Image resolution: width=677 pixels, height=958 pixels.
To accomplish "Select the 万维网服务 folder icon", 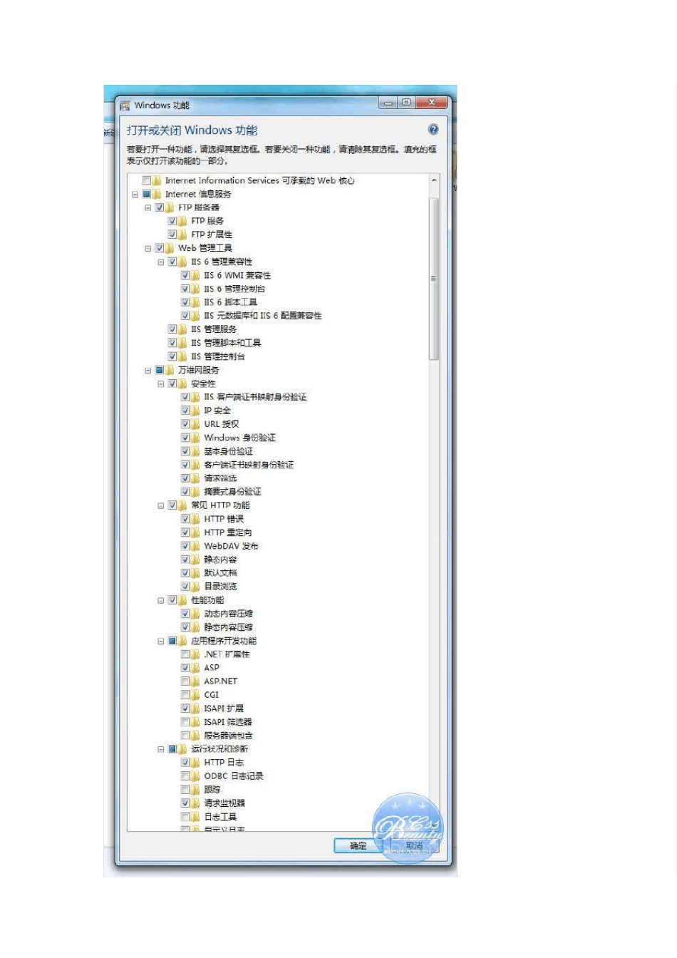I will tap(170, 370).
